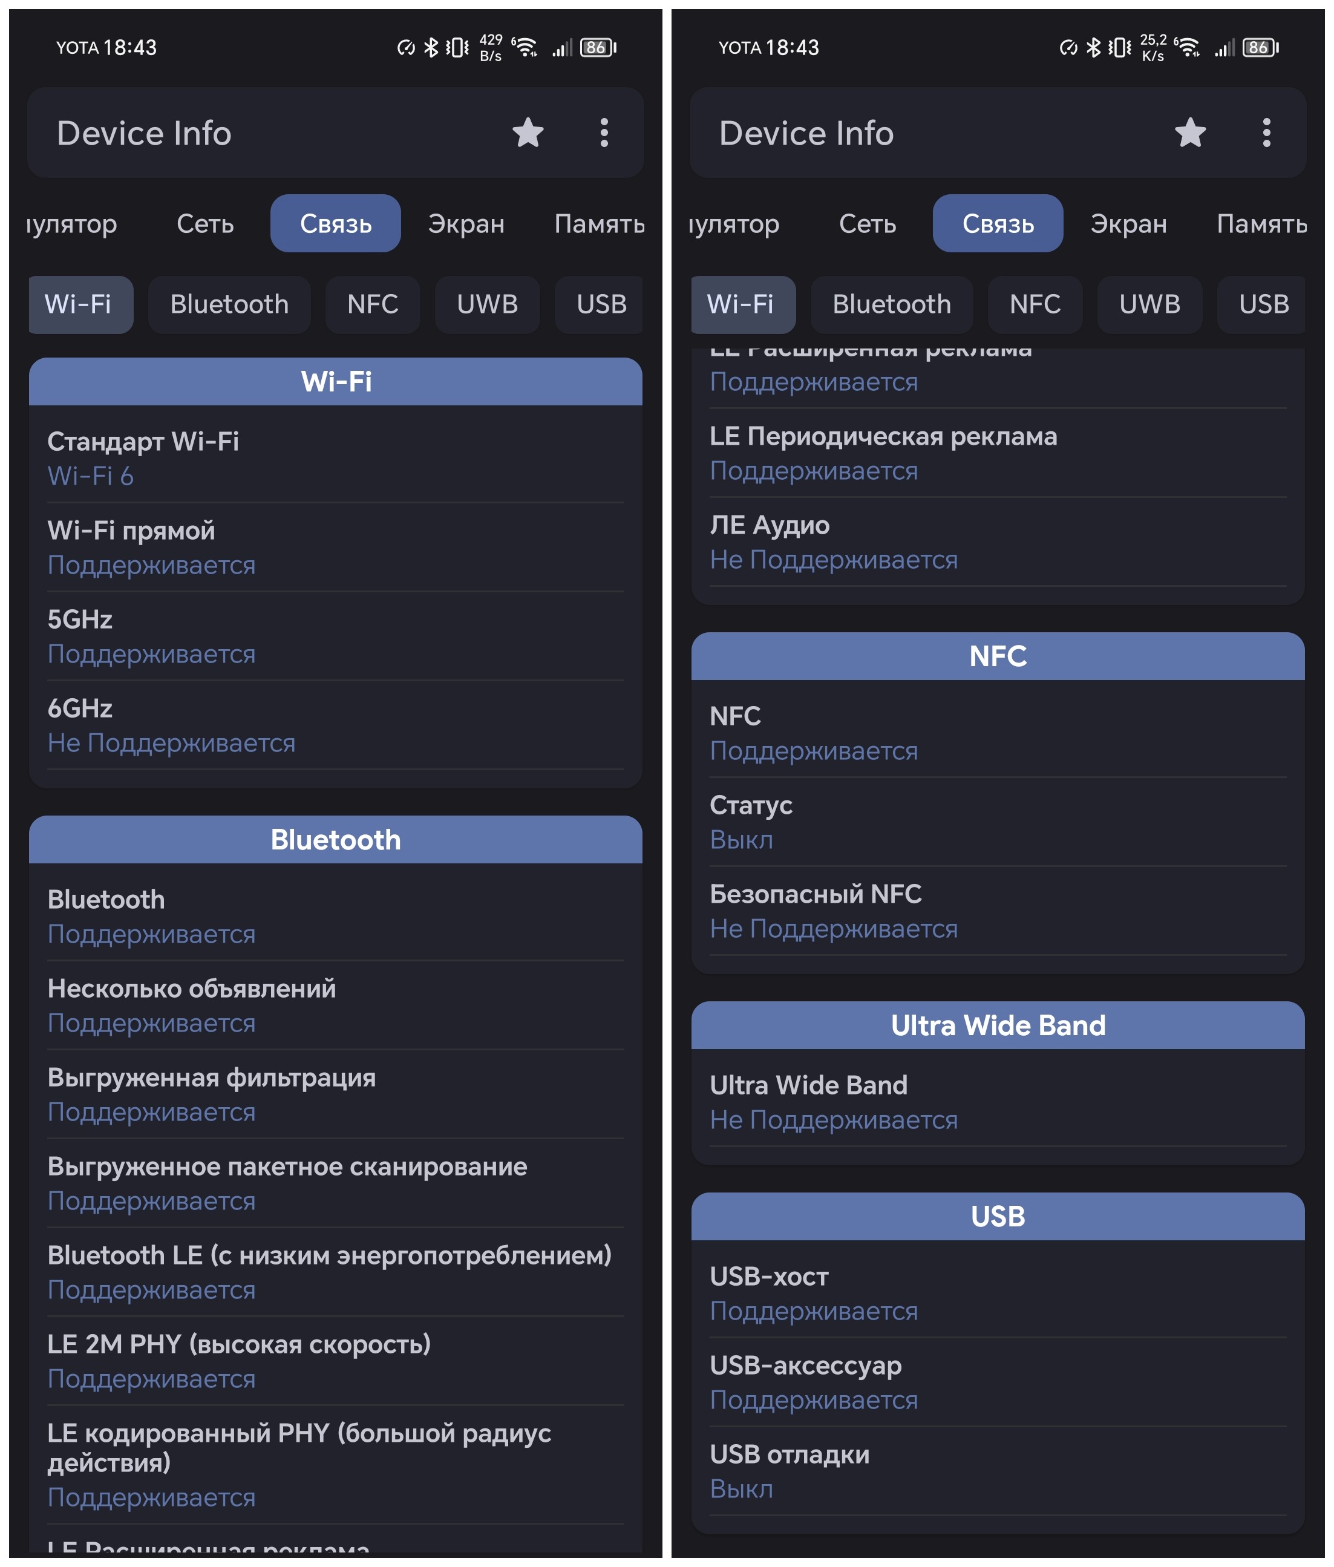
Task: Tap the Wi-Fi tab in connectivity
Action: coord(76,303)
